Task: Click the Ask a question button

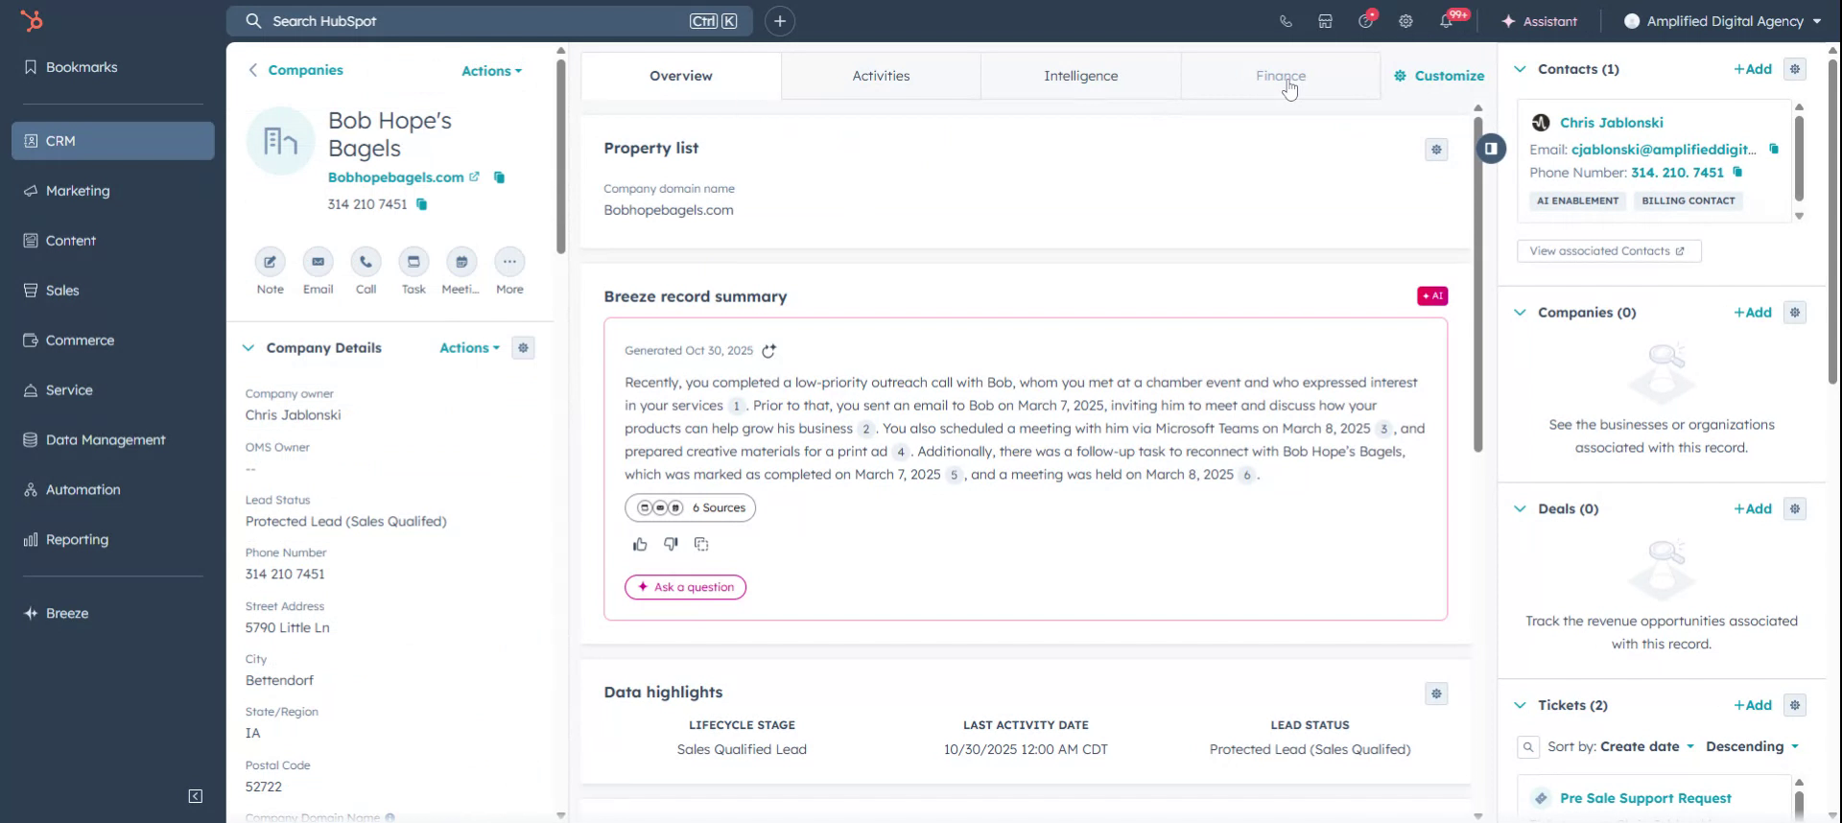Action: tap(686, 588)
